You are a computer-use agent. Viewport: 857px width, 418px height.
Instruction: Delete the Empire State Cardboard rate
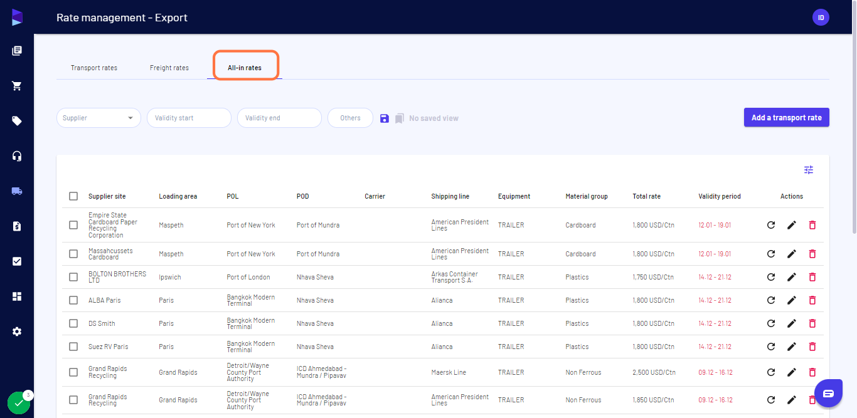812,225
